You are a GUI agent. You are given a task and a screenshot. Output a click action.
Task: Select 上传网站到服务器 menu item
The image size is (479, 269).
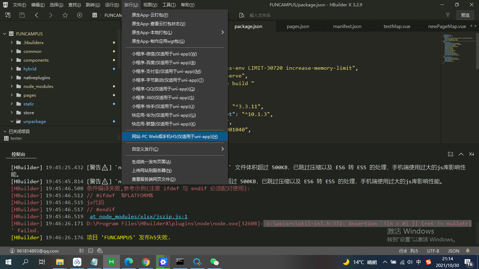click(x=175, y=171)
